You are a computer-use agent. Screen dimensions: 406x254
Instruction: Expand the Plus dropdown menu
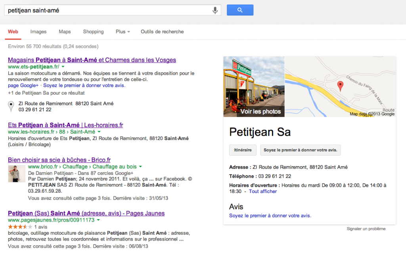point(123,32)
